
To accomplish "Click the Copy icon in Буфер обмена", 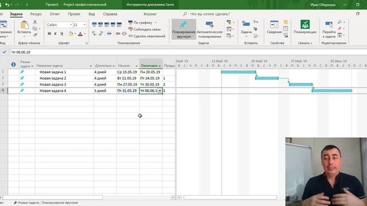I will [35, 29].
